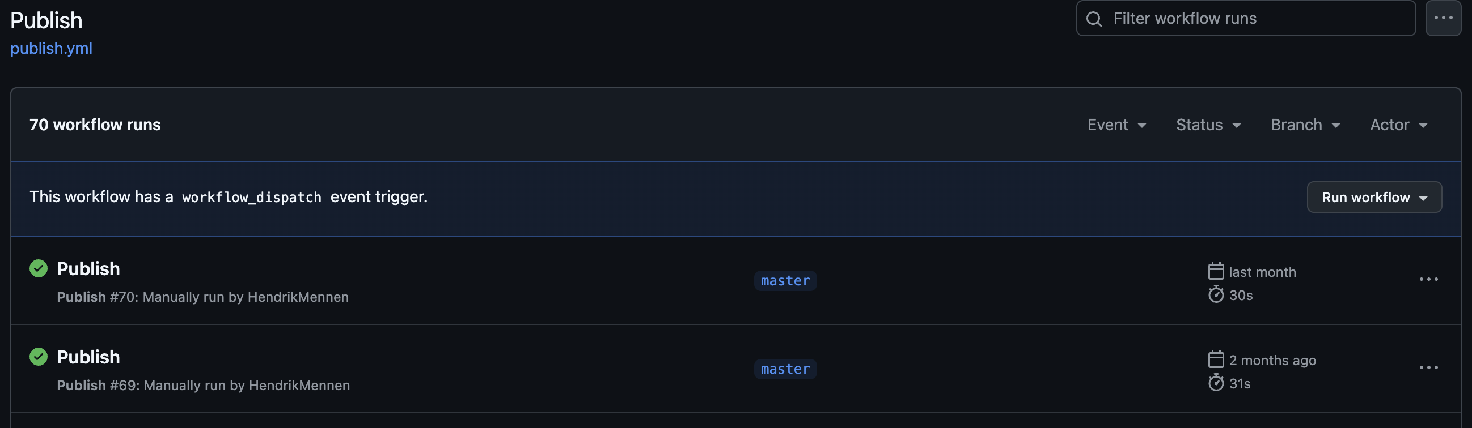This screenshot has height=428, width=1472.
Task: Click the stopwatch icon showing 30s duration
Action: pos(1216,294)
